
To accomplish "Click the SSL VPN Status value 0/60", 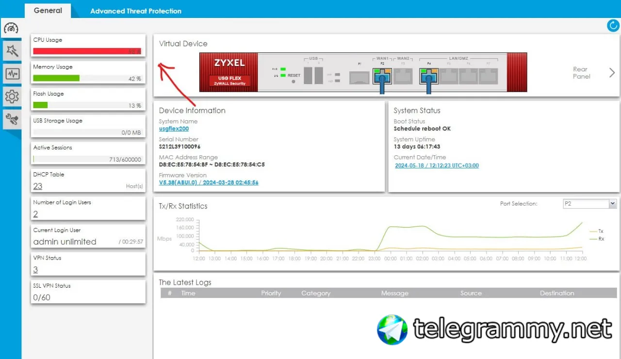I will (x=42, y=297).
